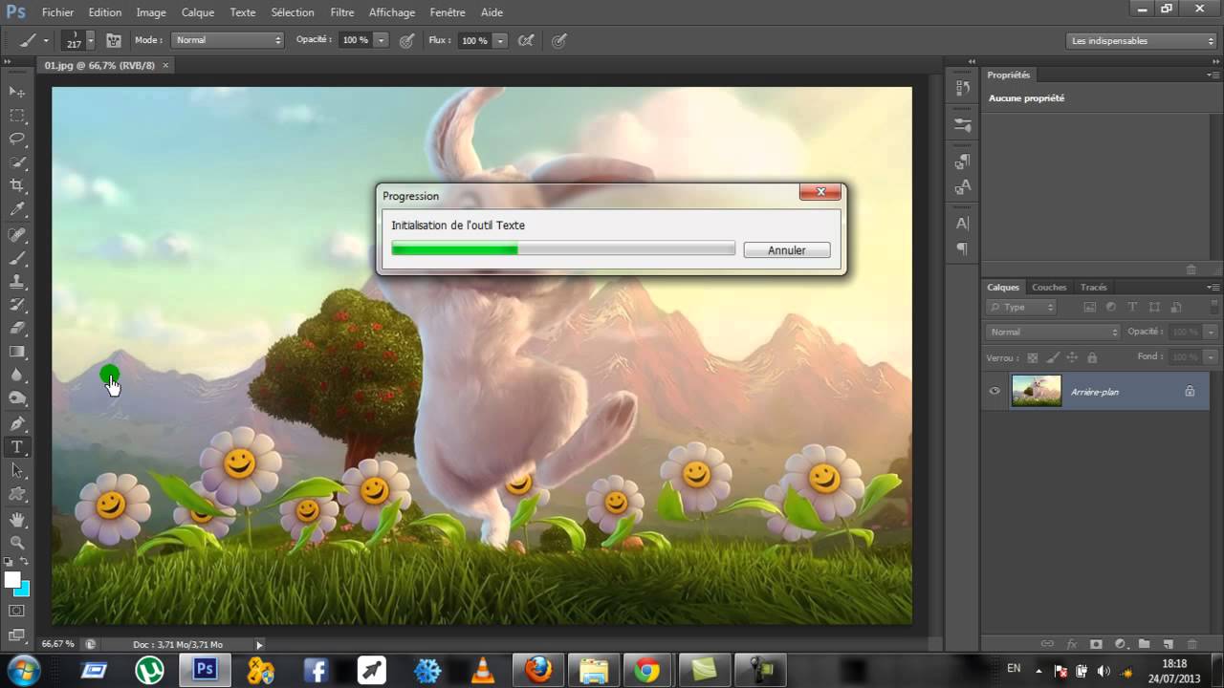Image resolution: width=1224 pixels, height=688 pixels.
Task: Toggle lock all for layer
Action: tap(1091, 357)
